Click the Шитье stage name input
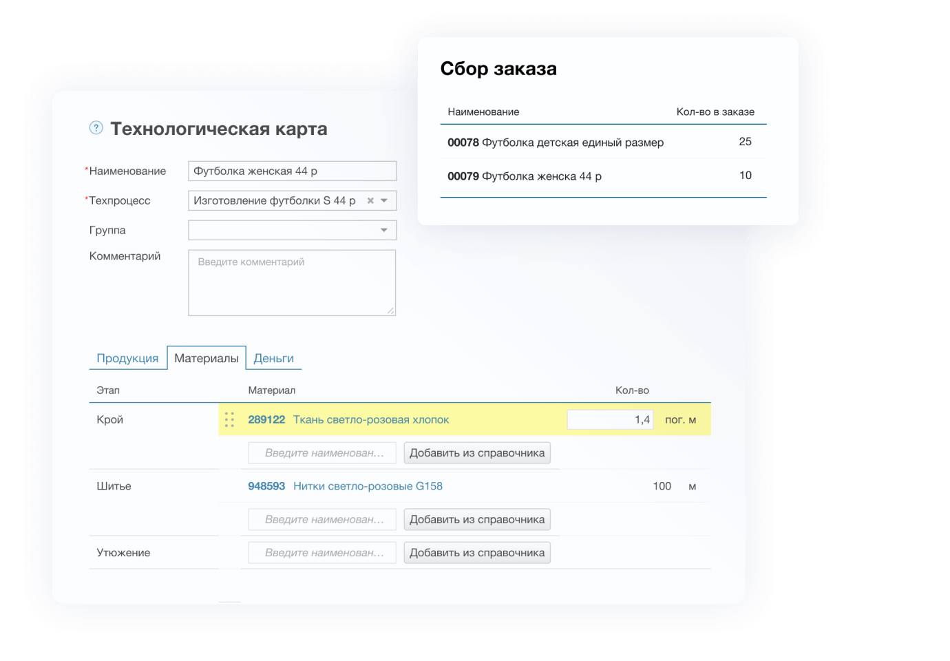This screenshot has height=661, width=950. (x=322, y=519)
